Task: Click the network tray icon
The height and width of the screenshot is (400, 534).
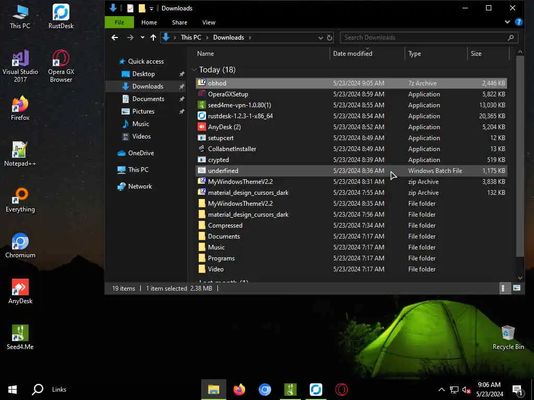Action: 454,390
